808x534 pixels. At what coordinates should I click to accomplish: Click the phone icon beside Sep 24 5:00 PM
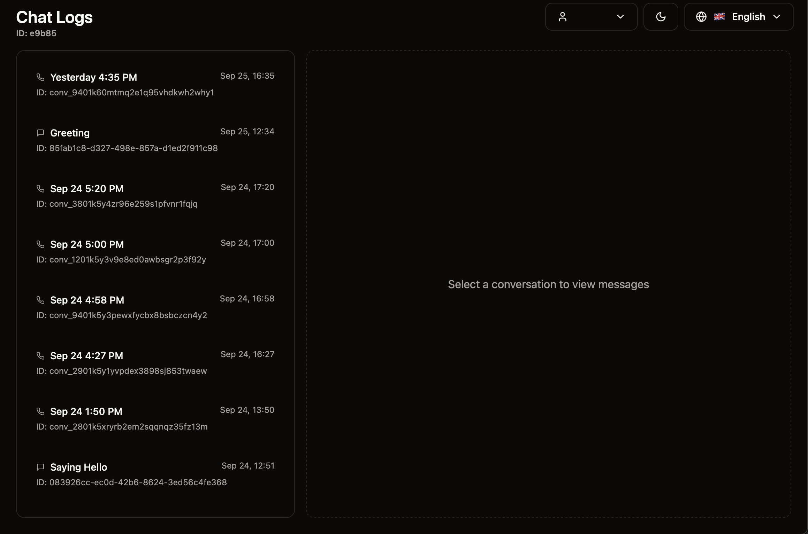pos(40,244)
